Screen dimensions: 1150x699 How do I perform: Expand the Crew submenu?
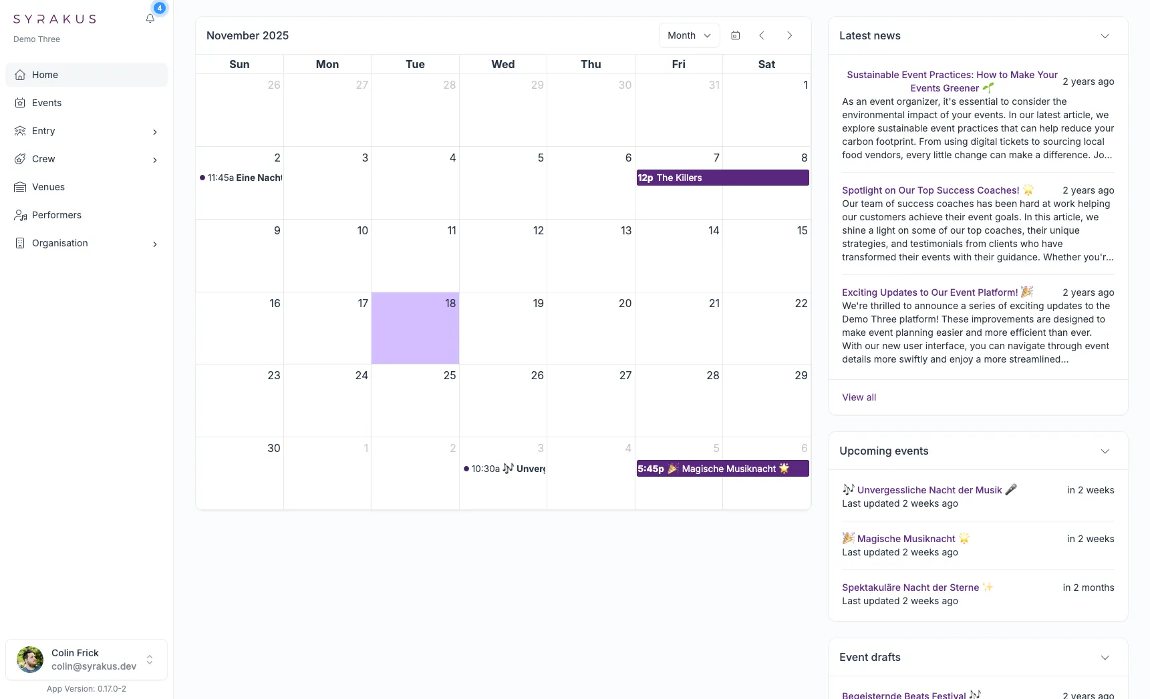coord(155,160)
